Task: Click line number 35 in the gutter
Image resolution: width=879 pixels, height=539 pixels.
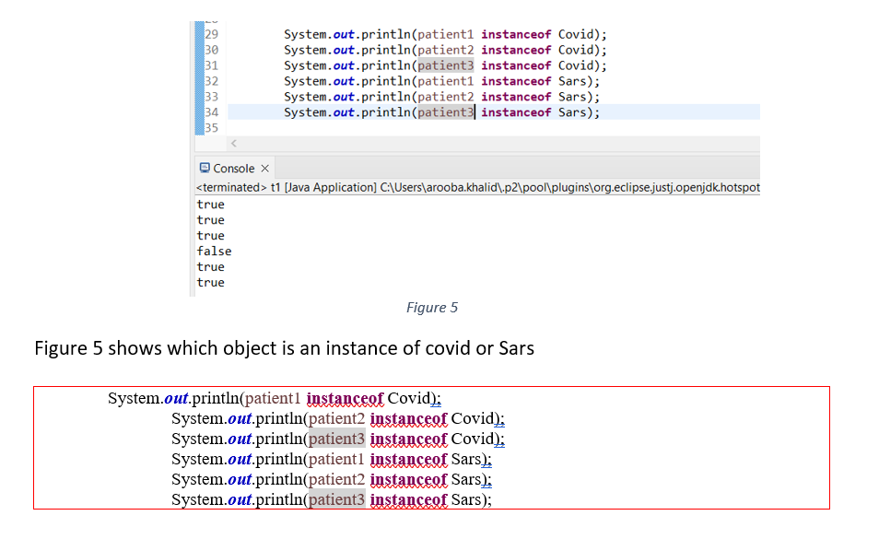Action: click(211, 128)
